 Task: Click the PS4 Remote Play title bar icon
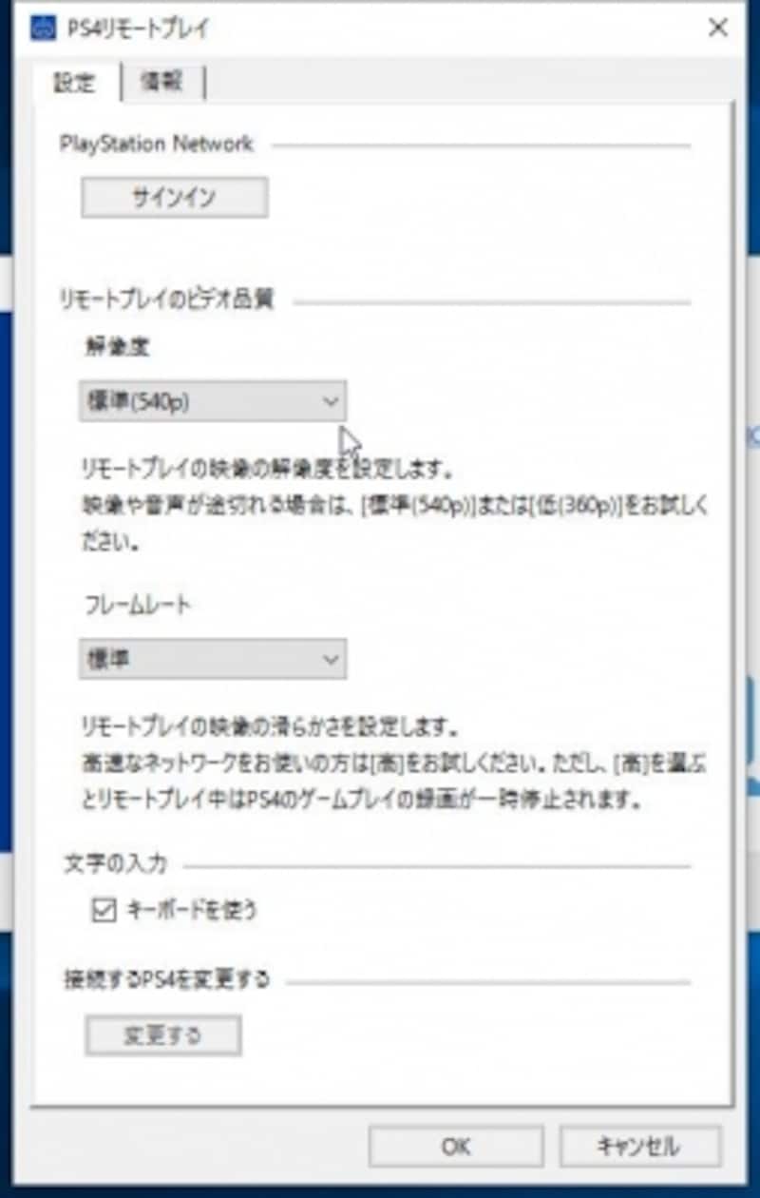click(44, 29)
